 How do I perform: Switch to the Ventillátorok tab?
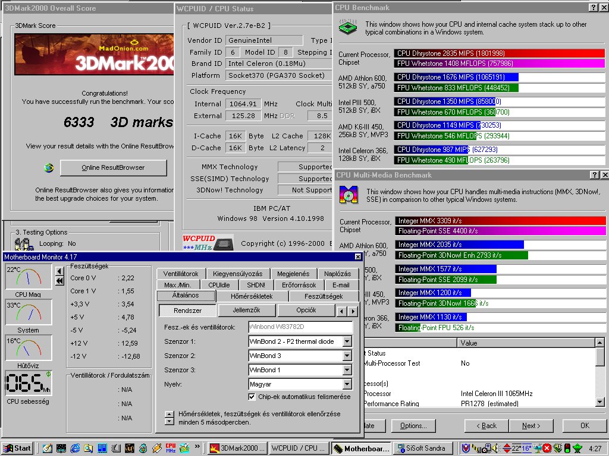(x=181, y=274)
